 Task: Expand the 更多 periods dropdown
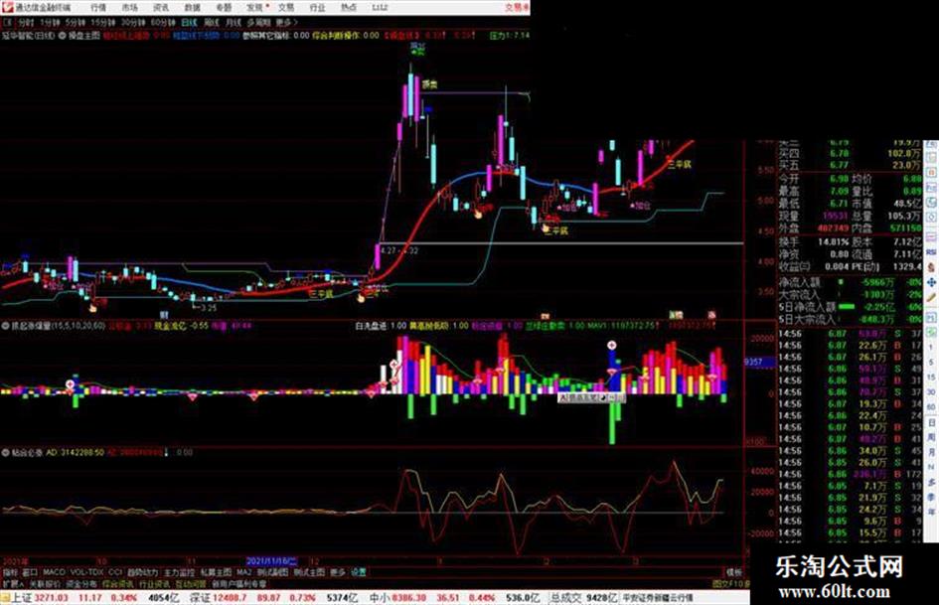pyautogui.click(x=286, y=23)
